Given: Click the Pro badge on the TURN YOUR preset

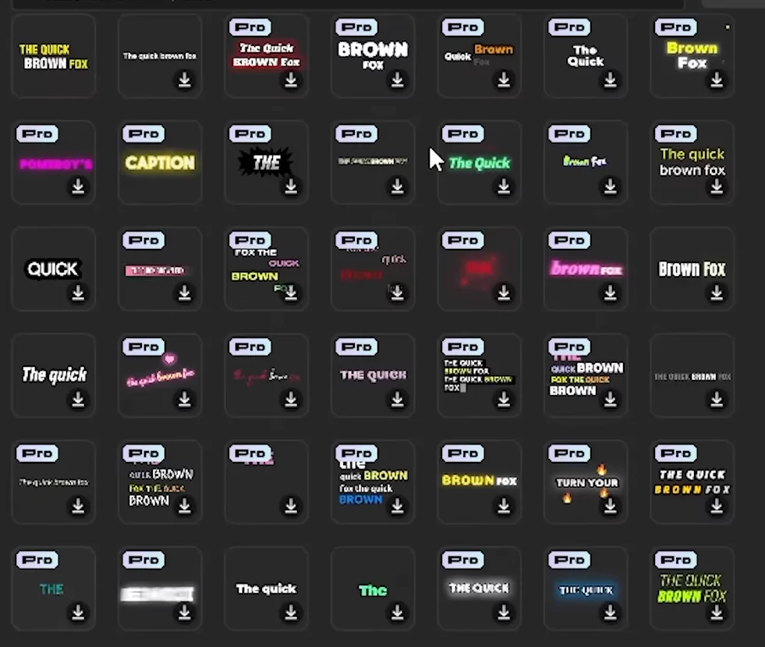Looking at the screenshot, I should point(568,453).
